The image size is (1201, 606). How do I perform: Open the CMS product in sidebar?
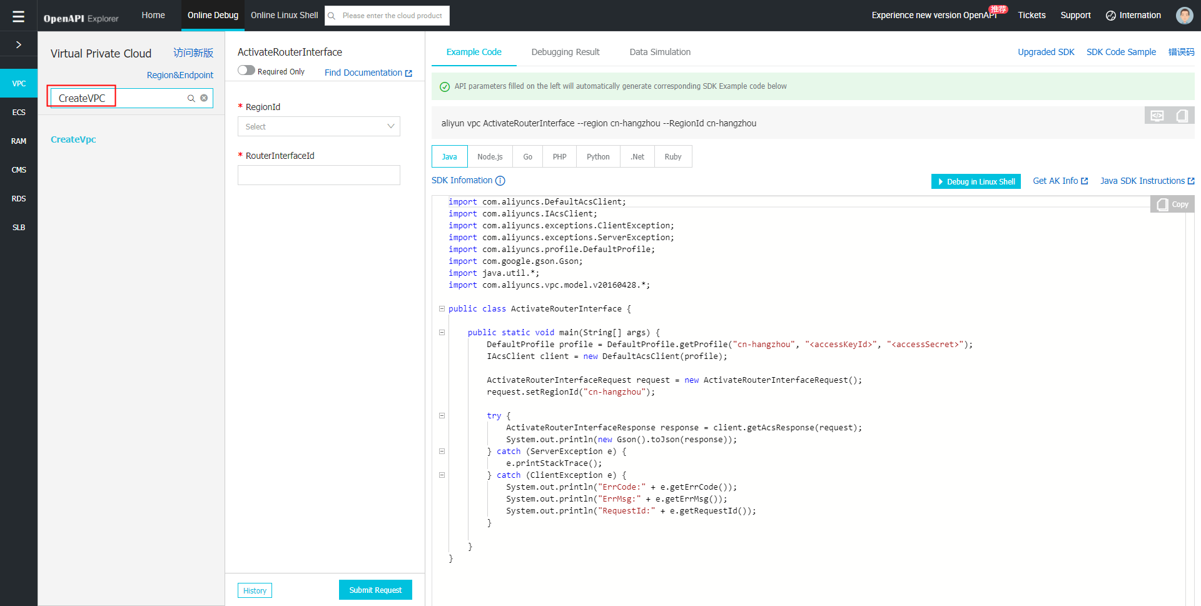click(x=19, y=169)
